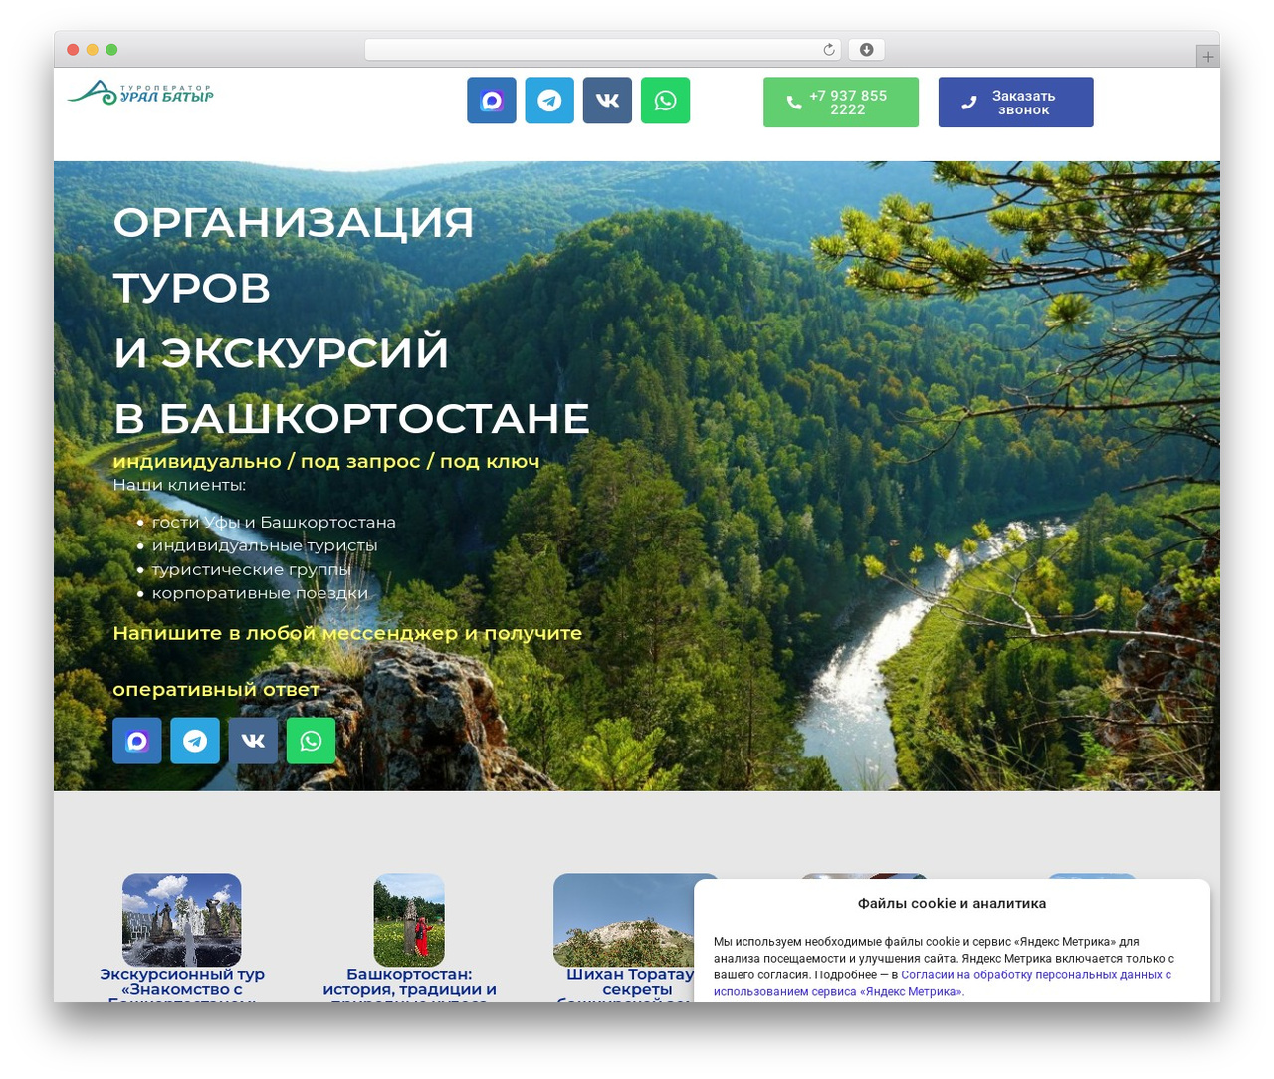Click the 'Наши клиенты:' label
Viewport: 1274px width, 1079px height.
179,485
